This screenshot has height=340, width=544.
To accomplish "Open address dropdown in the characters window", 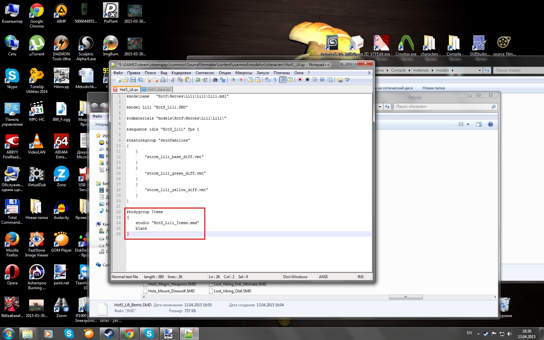I will (x=380, y=107).
